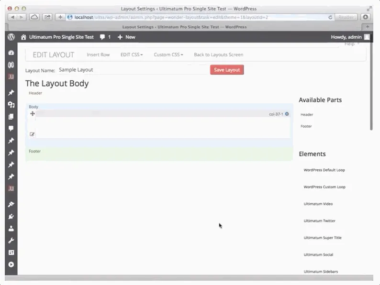Click Back to Layouts Screen link
Image resolution: width=380 pixels, height=285 pixels.
tap(219, 55)
